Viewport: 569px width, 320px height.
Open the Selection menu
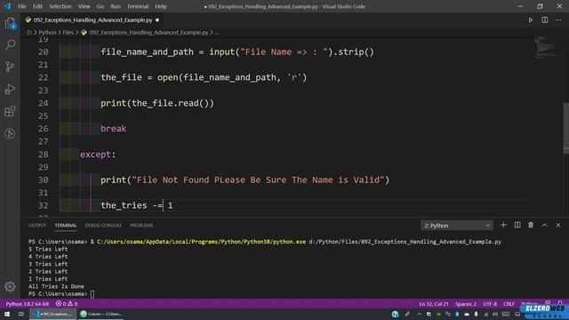coord(60,6)
